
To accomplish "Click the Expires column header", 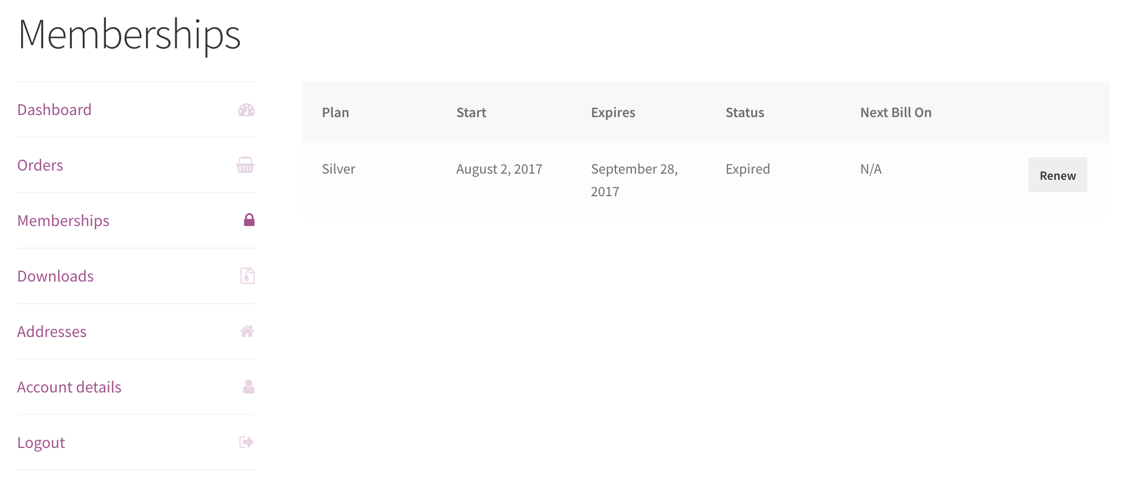I will click(x=613, y=112).
